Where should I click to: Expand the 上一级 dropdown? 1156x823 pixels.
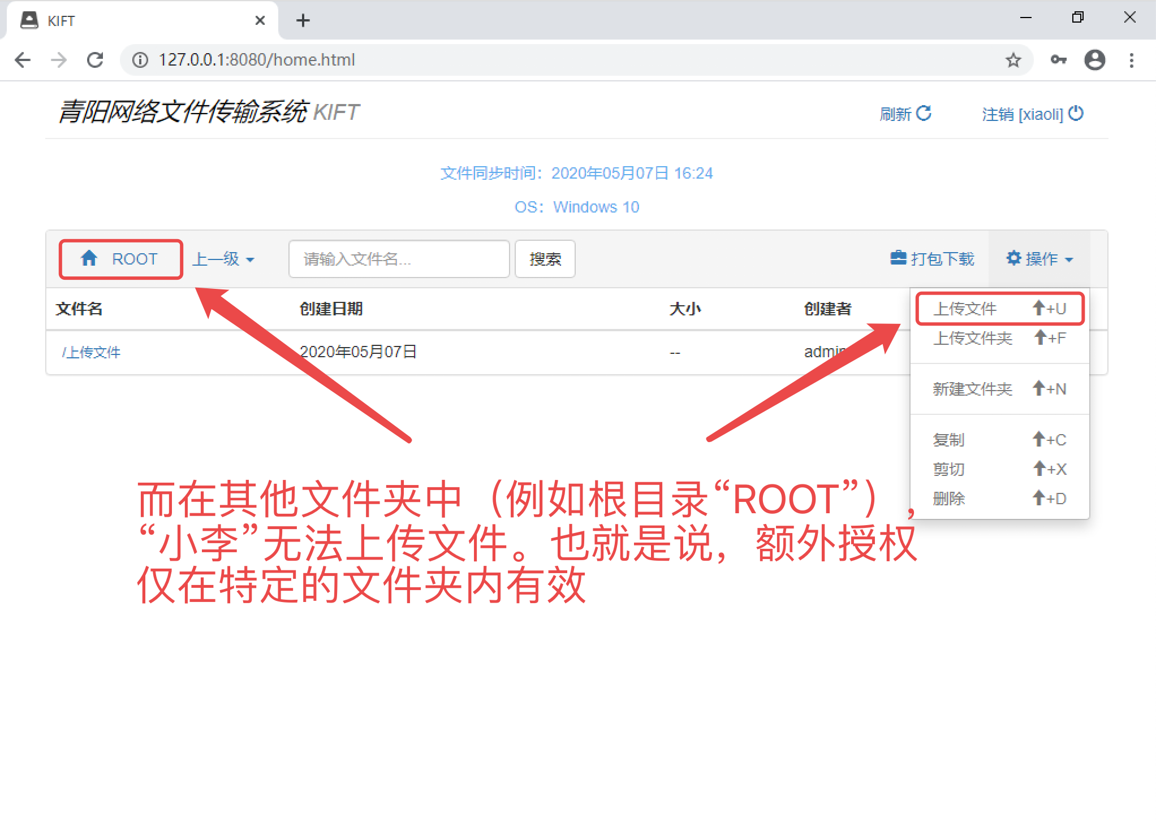point(223,259)
